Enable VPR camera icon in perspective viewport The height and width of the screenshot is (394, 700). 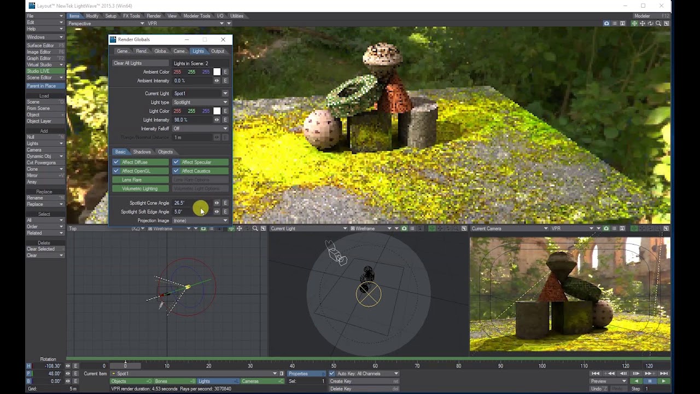click(606, 24)
